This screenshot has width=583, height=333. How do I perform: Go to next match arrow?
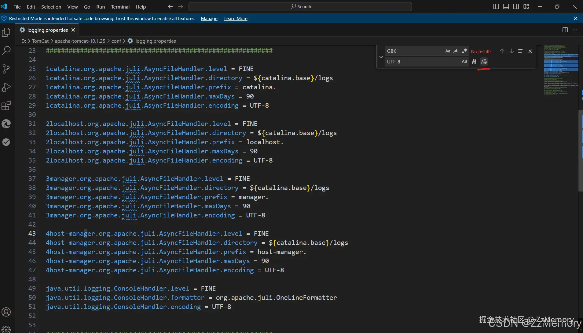512,51
